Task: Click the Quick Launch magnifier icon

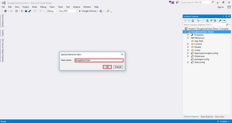Action: 212,2
